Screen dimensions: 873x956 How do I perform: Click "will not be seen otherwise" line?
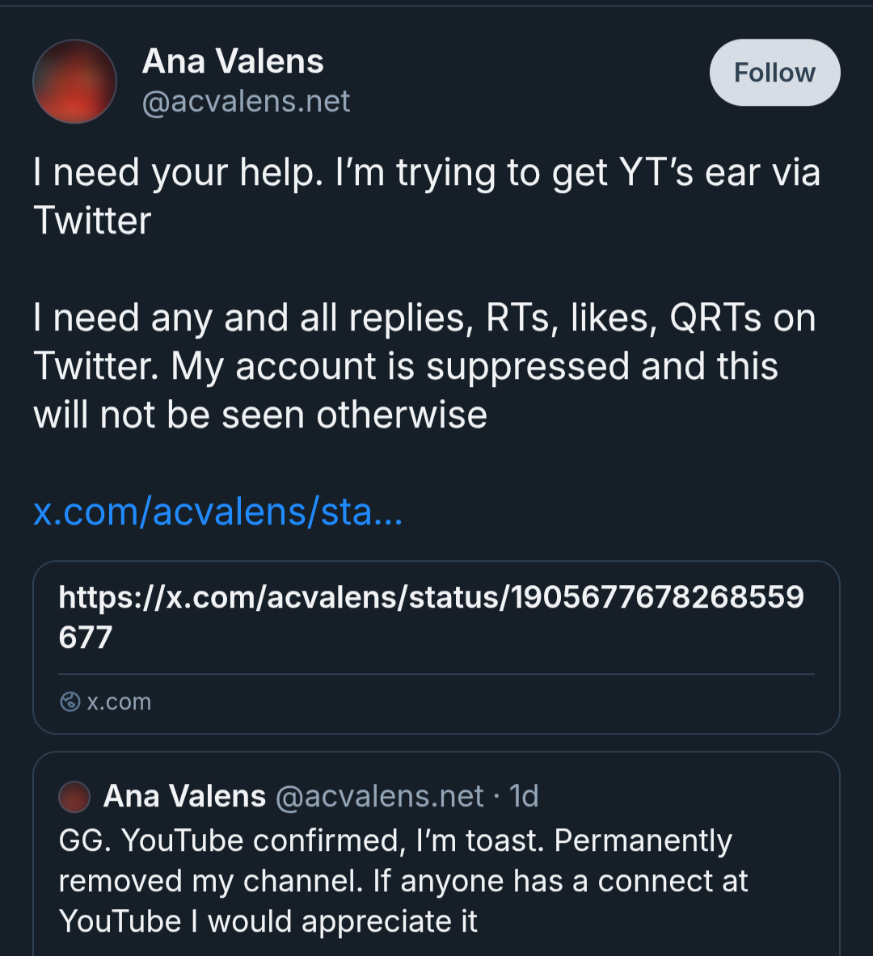(260, 415)
